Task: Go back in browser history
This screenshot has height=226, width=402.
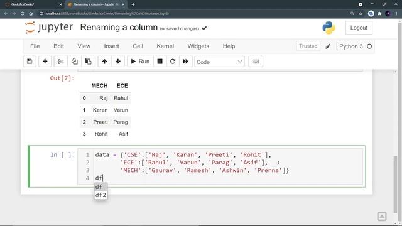Action: tap(6, 14)
